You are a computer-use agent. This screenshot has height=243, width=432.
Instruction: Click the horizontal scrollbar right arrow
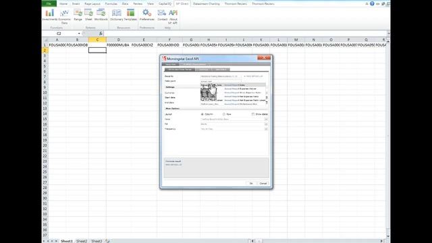pyautogui.click(x=382, y=241)
